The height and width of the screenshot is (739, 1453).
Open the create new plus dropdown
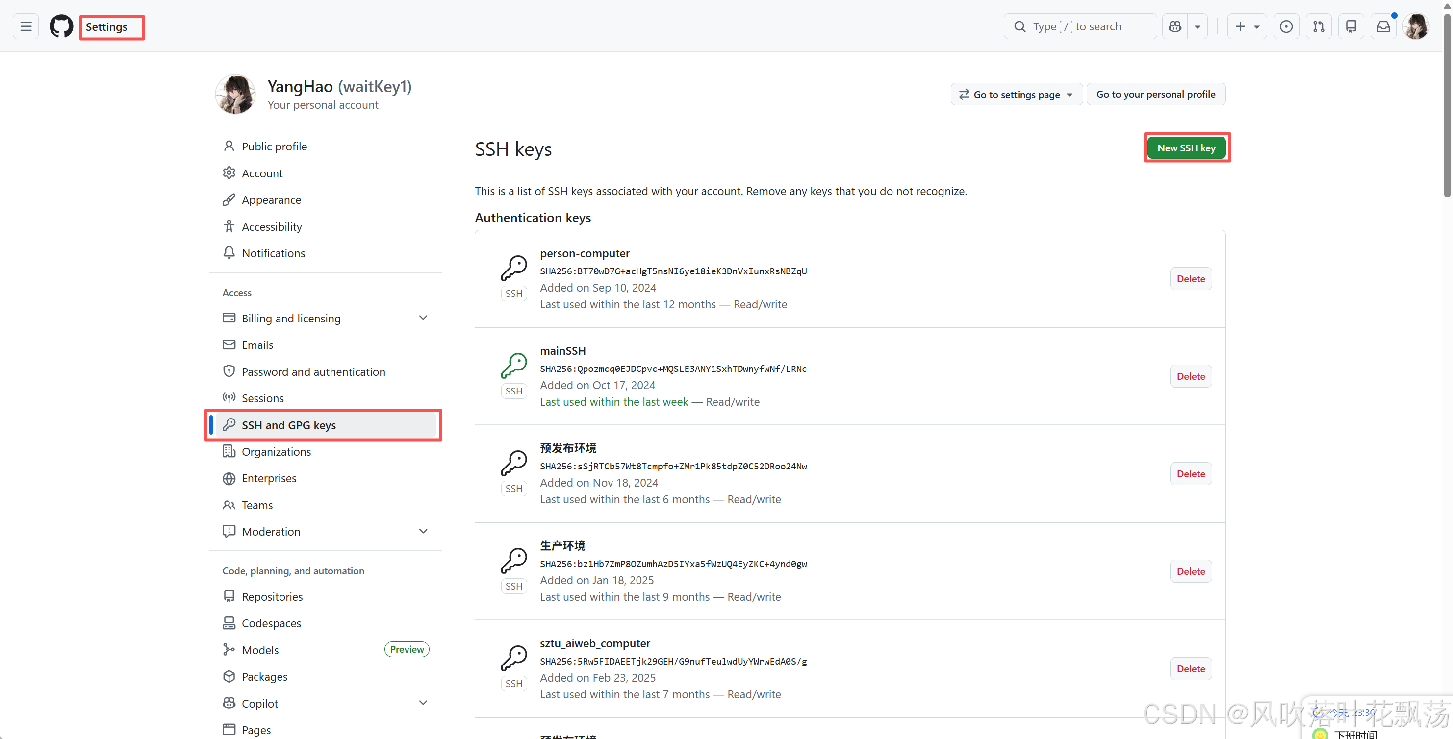pyautogui.click(x=1247, y=26)
